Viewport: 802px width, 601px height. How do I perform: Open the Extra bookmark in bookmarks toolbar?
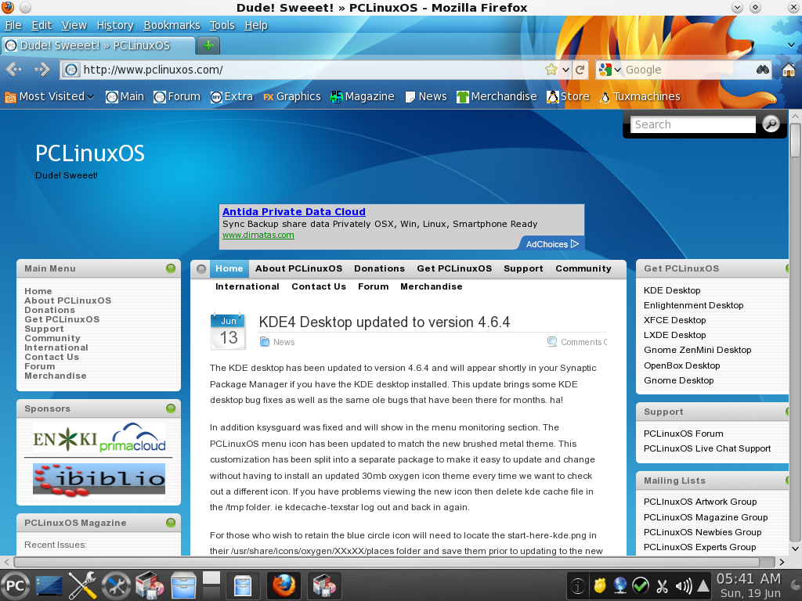click(x=232, y=96)
